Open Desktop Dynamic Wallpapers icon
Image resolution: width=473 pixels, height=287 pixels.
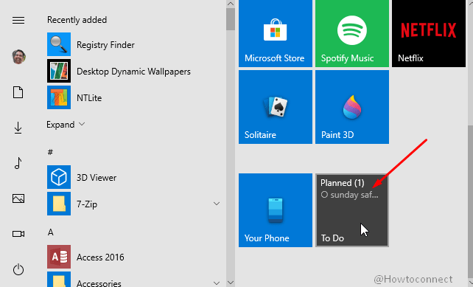tap(59, 71)
